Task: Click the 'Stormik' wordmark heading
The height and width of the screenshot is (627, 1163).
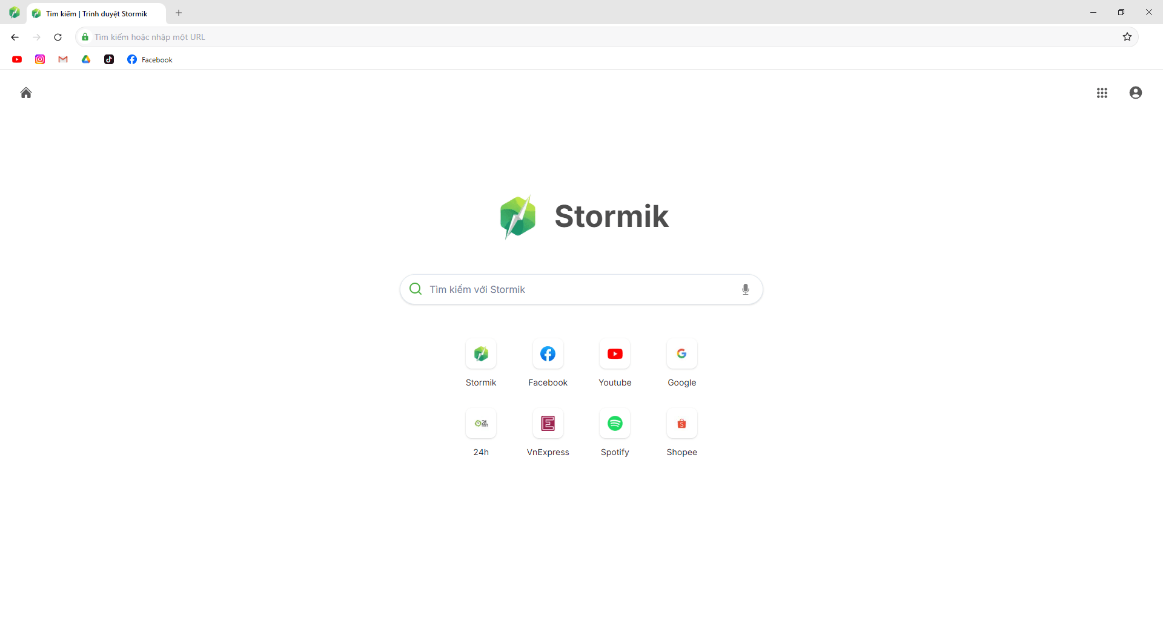Action: tap(611, 216)
